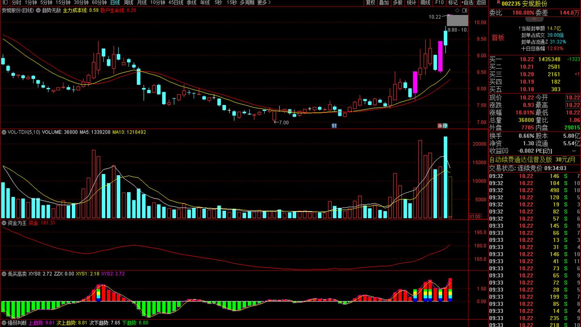Click the 买三 bid row at 10.20
Viewport: 581px width, 327px height.
pyautogui.click(x=535, y=74)
